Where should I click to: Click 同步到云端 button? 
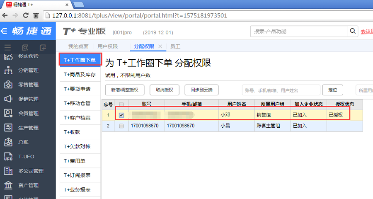[x=201, y=90]
